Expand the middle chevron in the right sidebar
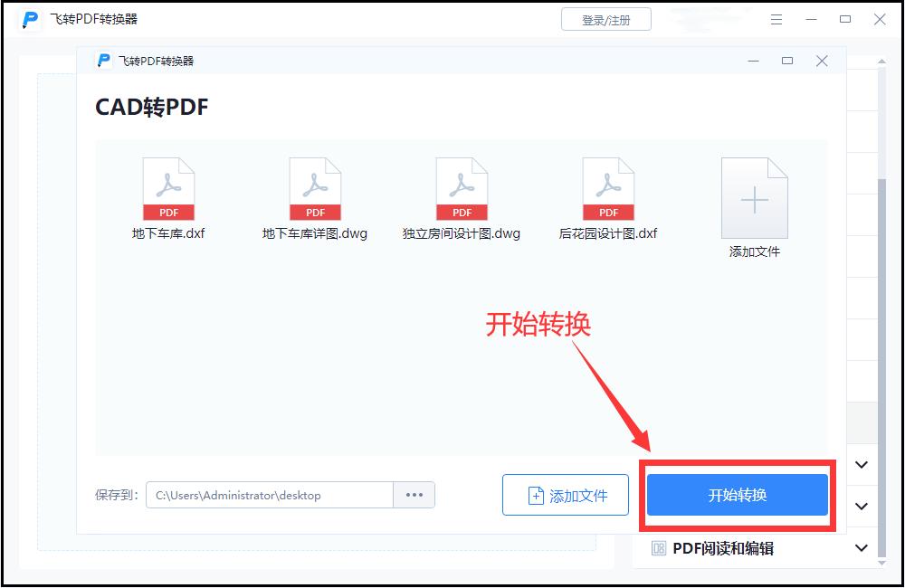 (860, 507)
